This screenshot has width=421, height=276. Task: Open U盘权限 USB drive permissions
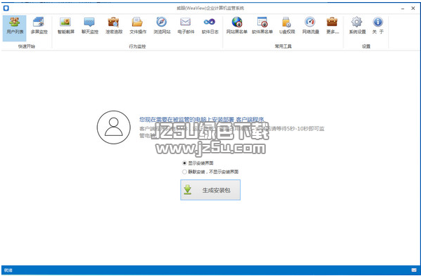[x=287, y=25]
